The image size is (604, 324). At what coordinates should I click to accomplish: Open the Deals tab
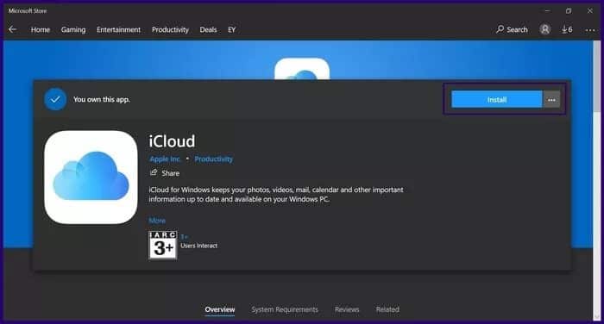coord(208,29)
